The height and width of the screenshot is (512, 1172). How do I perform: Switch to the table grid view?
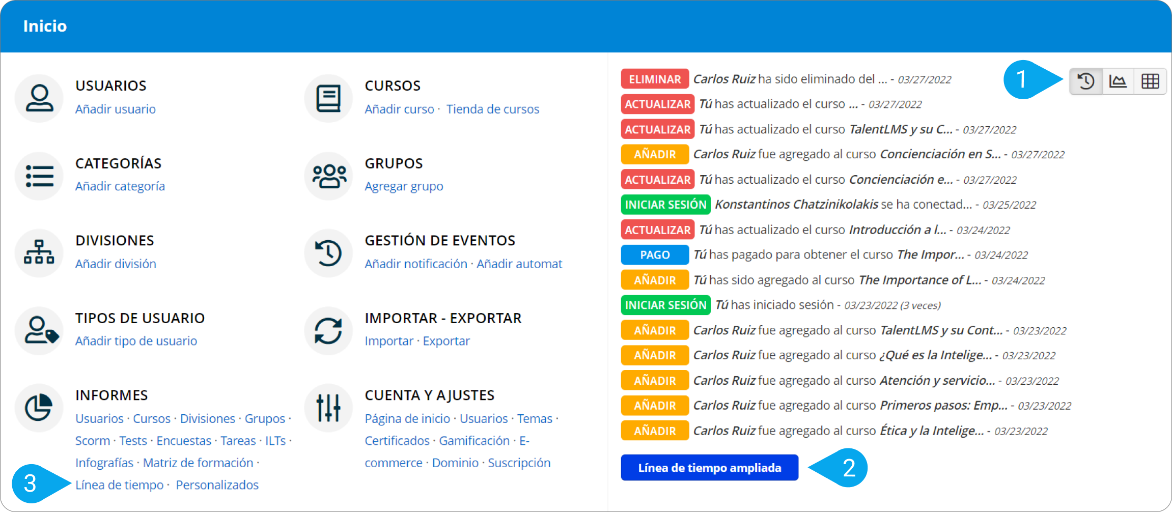point(1150,81)
